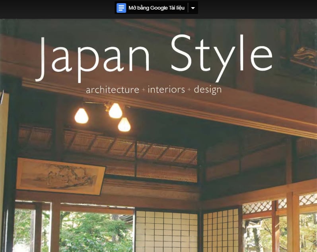
Task: Click the center shoji paper screen
Action: [166, 231]
